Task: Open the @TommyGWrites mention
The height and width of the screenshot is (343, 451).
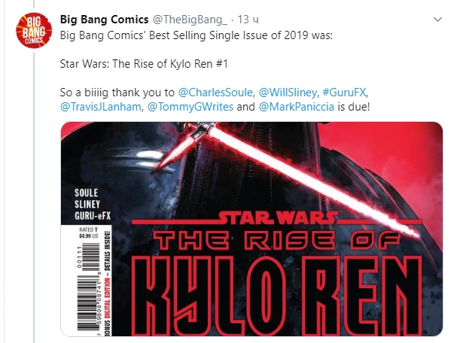Action: coord(190,107)
